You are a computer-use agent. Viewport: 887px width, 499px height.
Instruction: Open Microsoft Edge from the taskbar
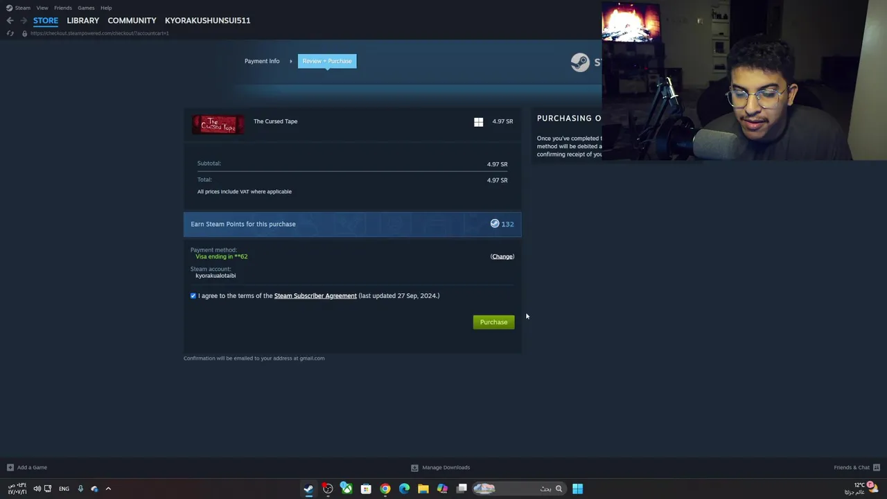(x=404, y=489)
